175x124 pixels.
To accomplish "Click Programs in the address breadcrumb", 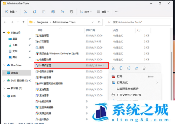I will 42,22.
